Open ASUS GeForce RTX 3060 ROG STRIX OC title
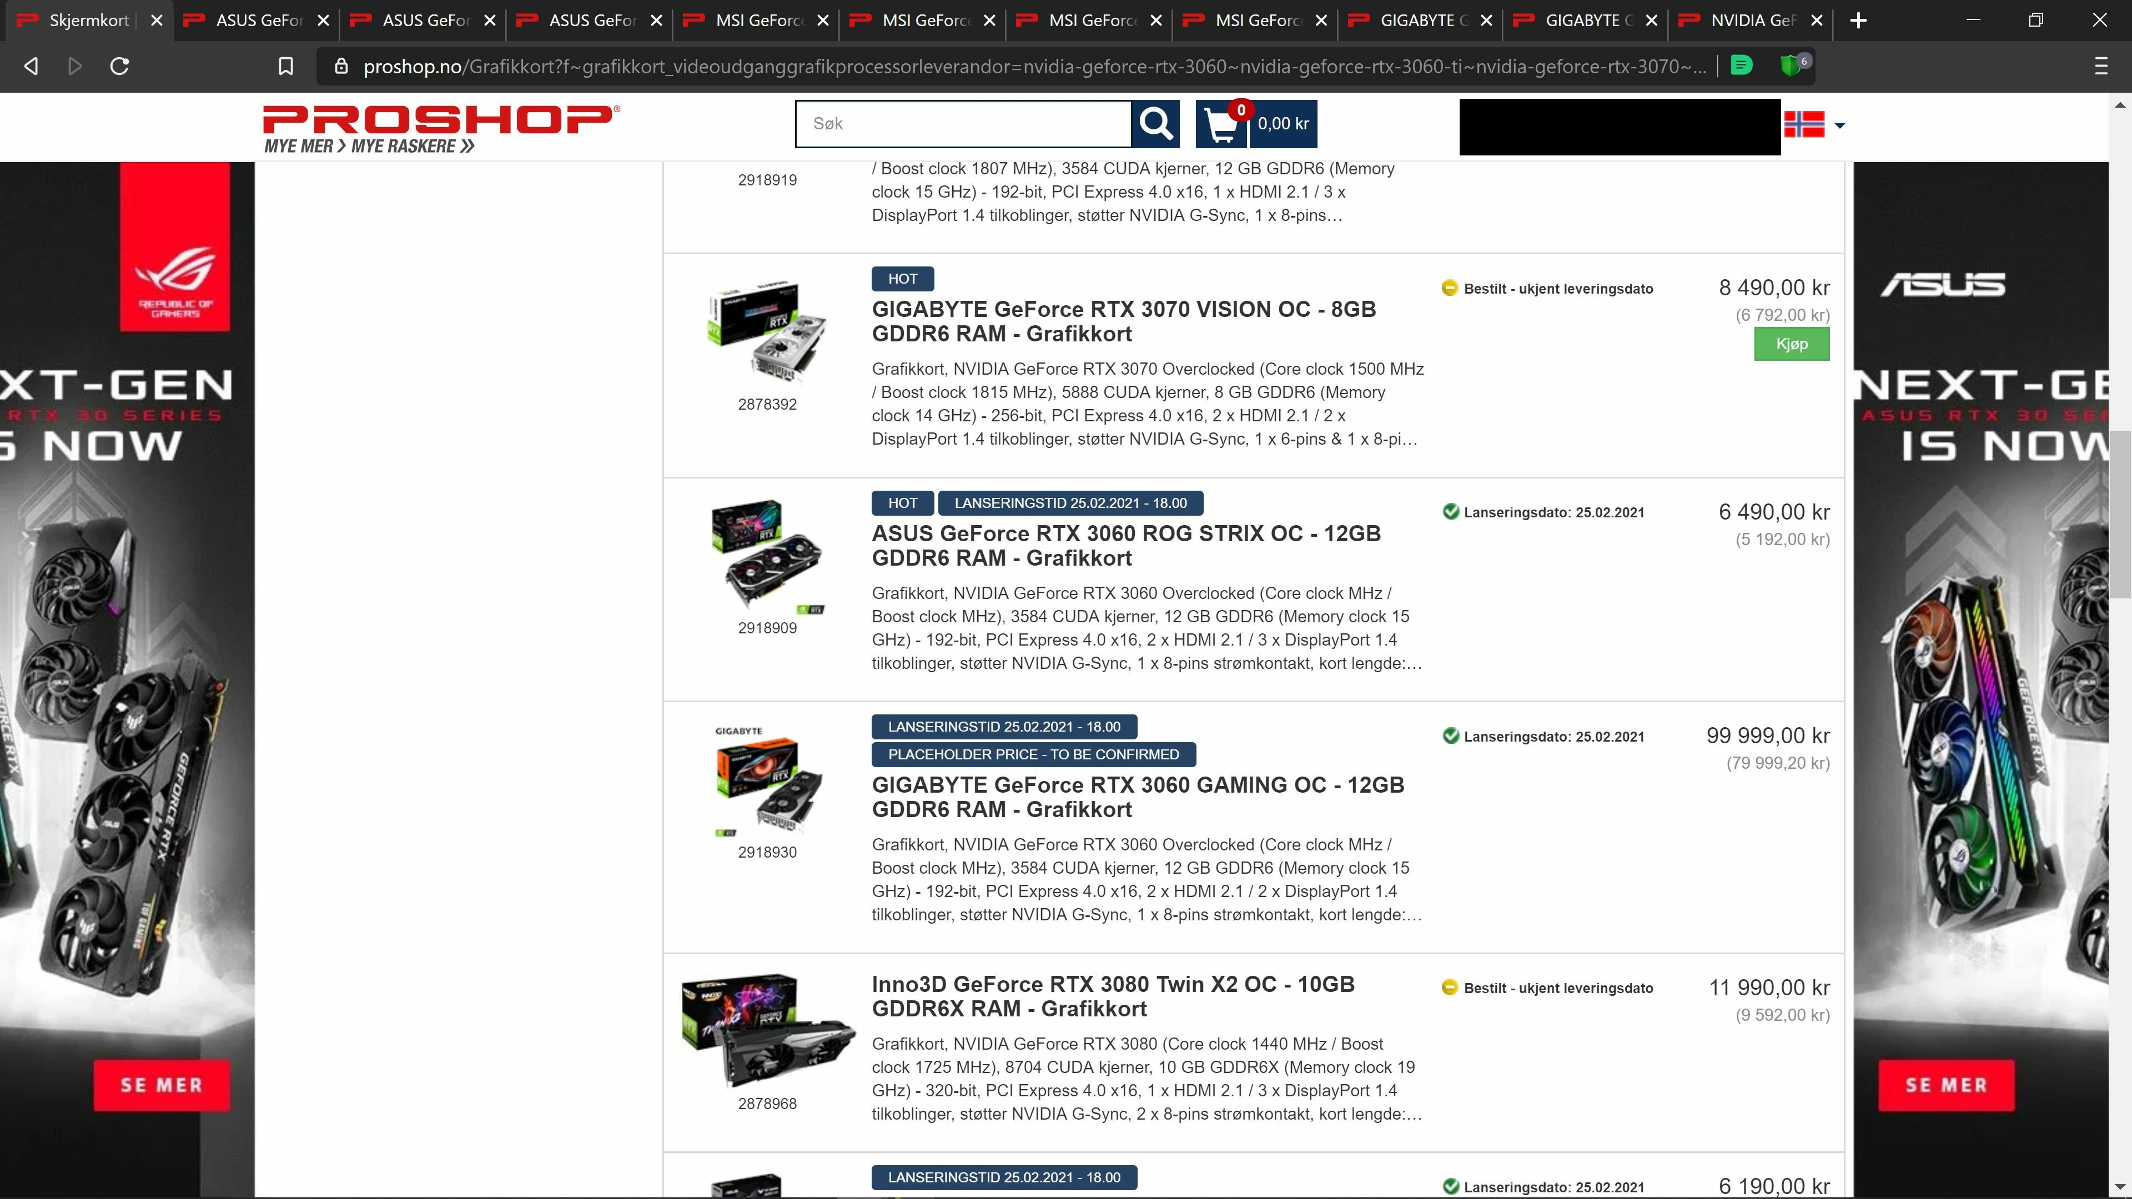Viewport: 2132px width, 1199px height. coord(1127,545)
